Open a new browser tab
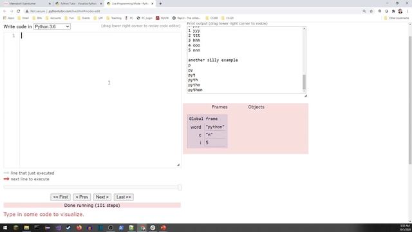Viewport: 412px width, 232px height. (160, 4)
